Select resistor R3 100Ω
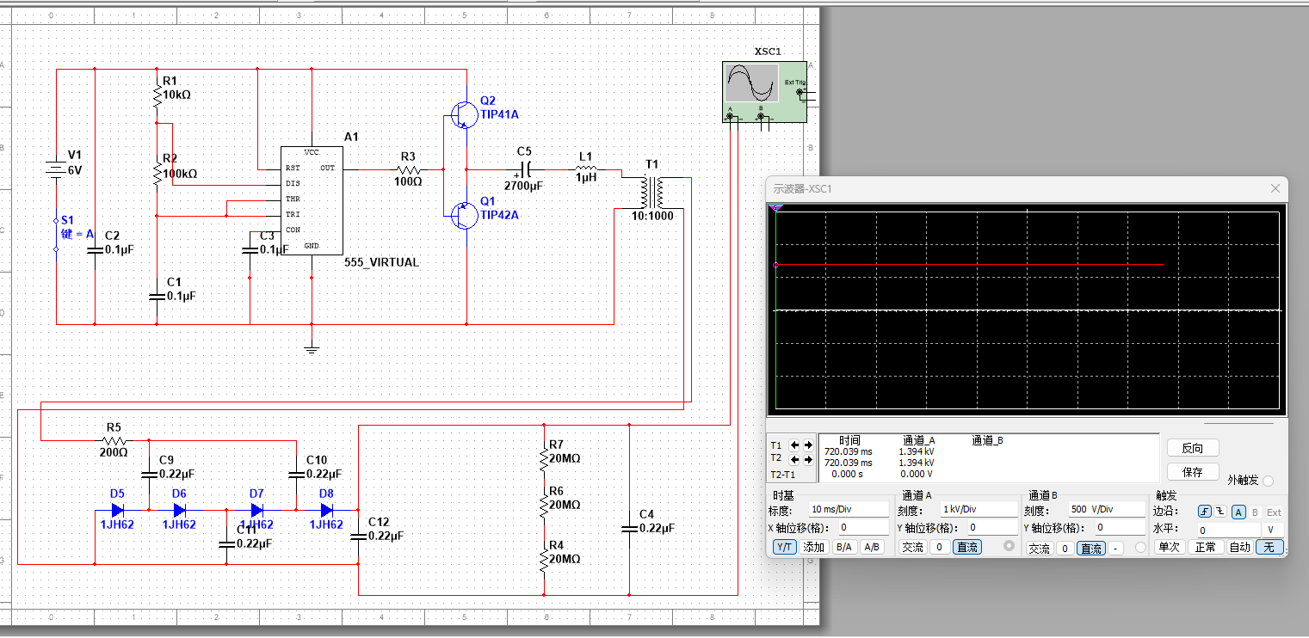This screenshot has height=638, width=1309. coord(408,169)
